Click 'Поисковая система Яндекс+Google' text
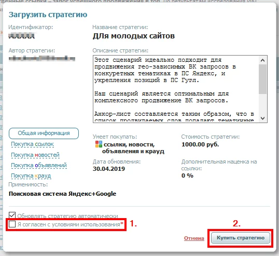 62,194
